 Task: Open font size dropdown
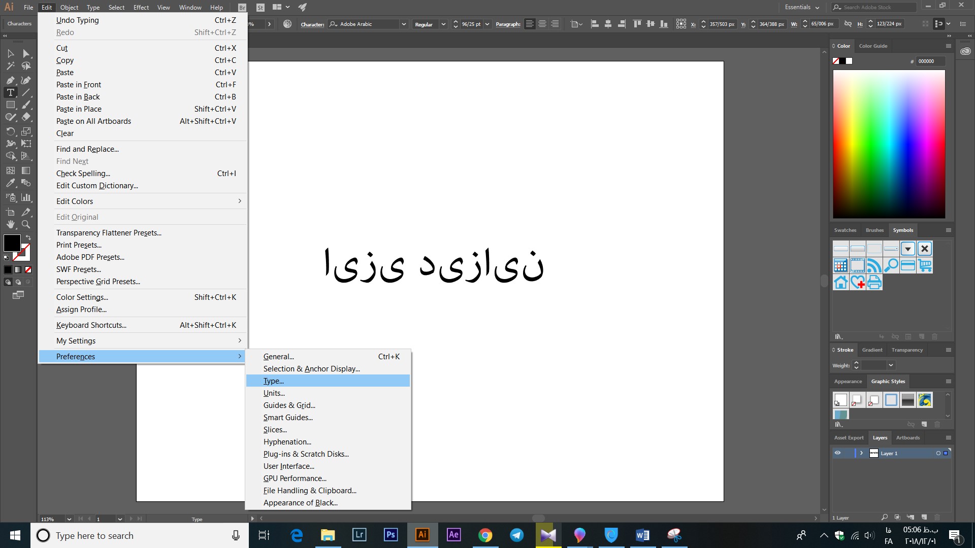(487, 24)
